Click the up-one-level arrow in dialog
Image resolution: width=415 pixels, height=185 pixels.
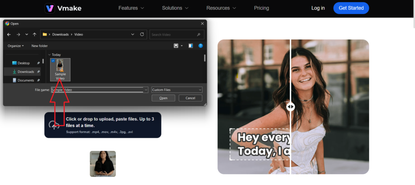34,35
